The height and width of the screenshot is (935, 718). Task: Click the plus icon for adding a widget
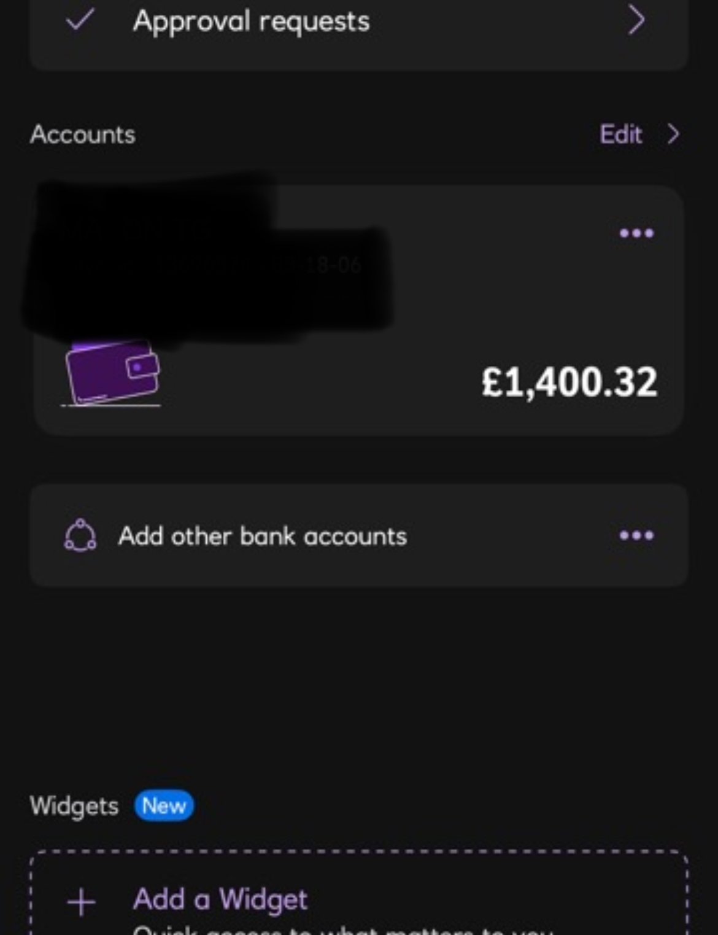tap(81, 902)
